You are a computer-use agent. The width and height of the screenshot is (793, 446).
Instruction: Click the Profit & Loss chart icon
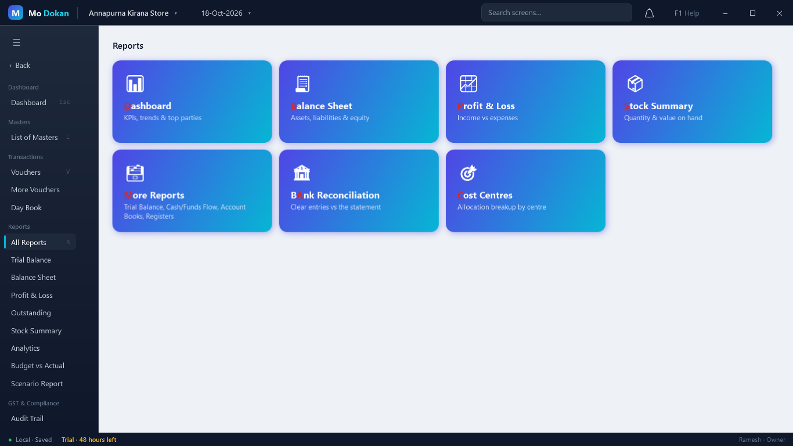coord(468,84)
